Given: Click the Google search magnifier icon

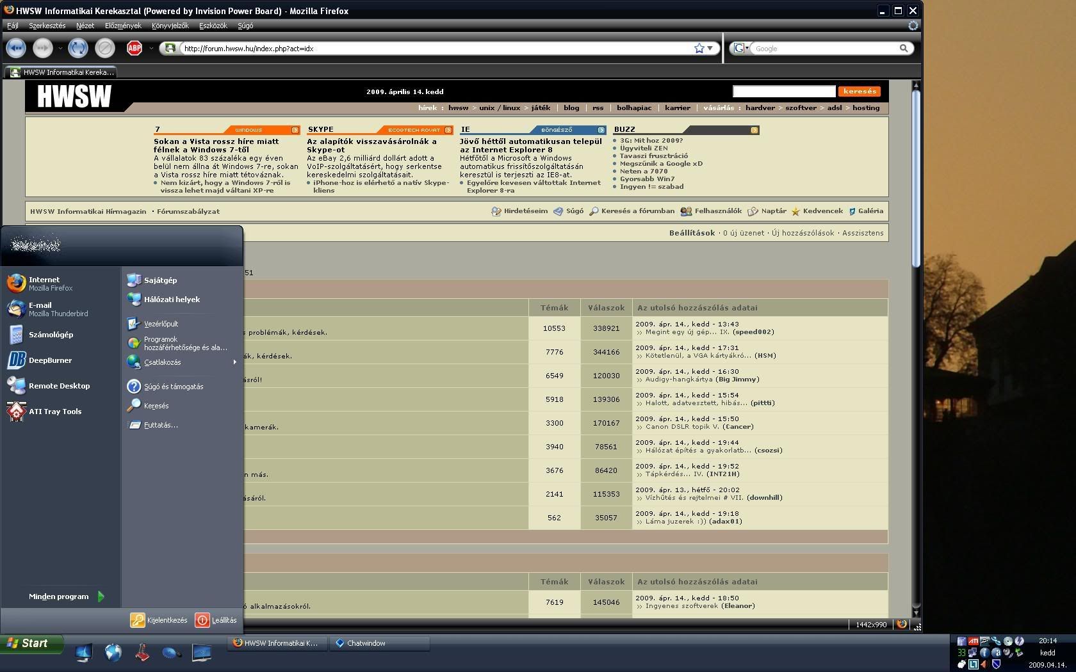Looking at the screenshot, I should click(904, 48).
